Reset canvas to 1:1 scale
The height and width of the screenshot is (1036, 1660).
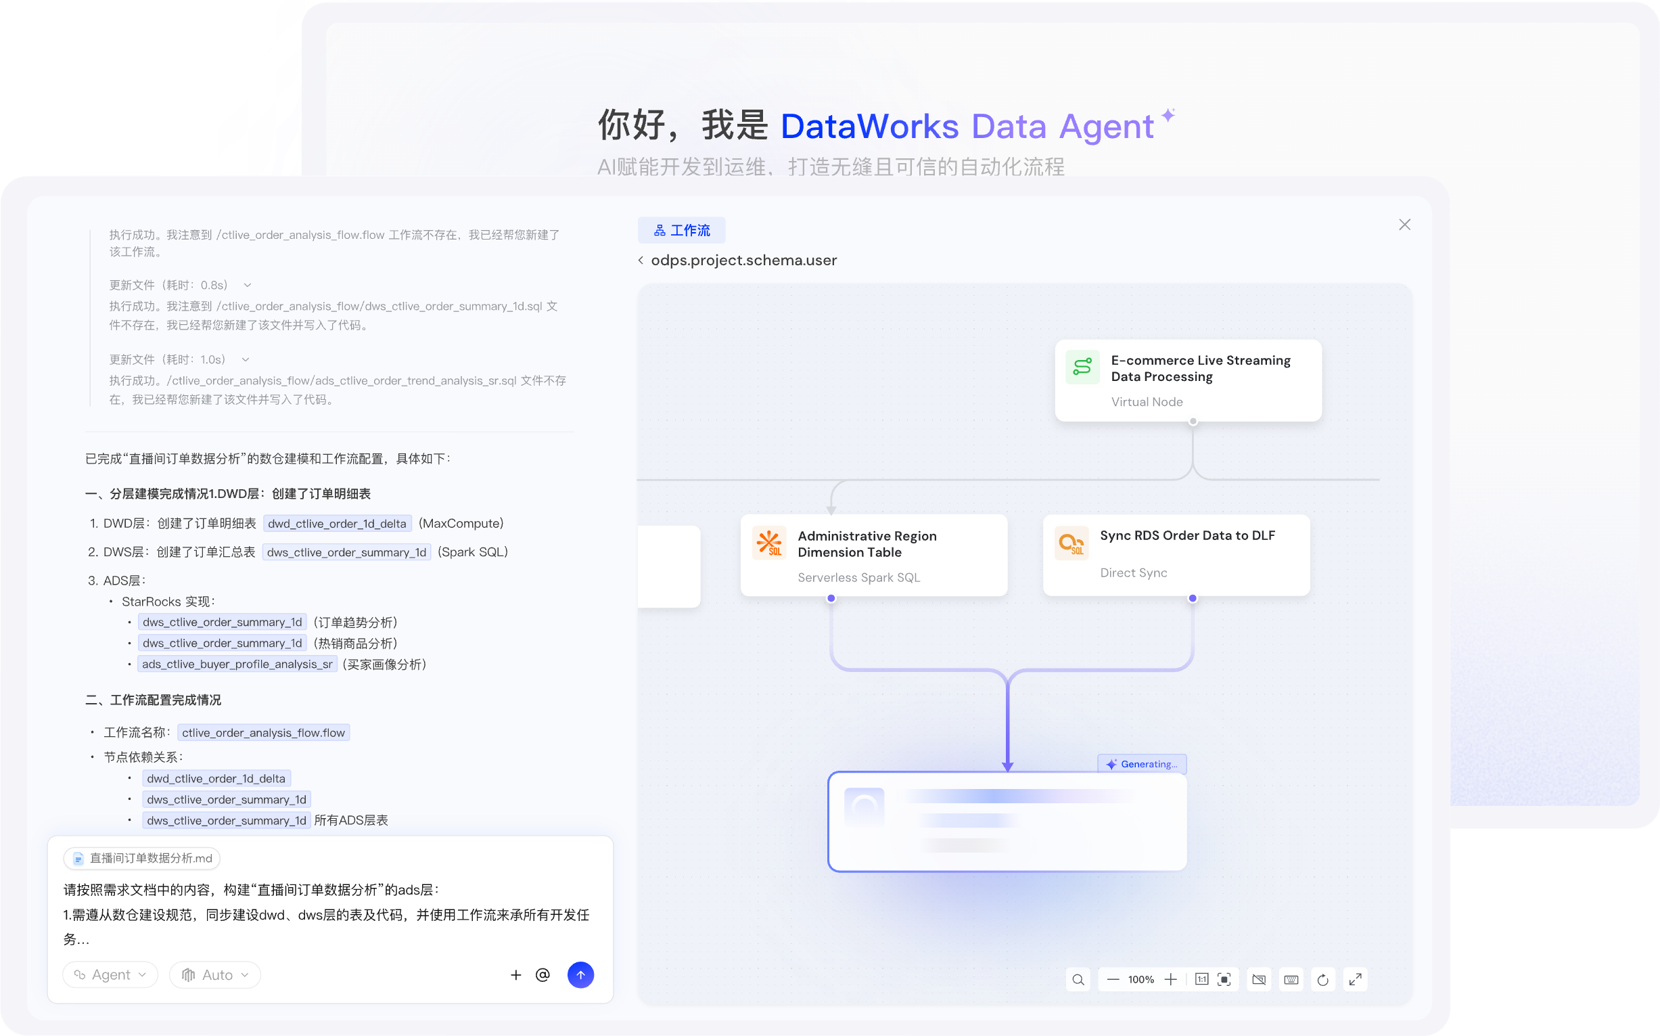pos(1201,979)
